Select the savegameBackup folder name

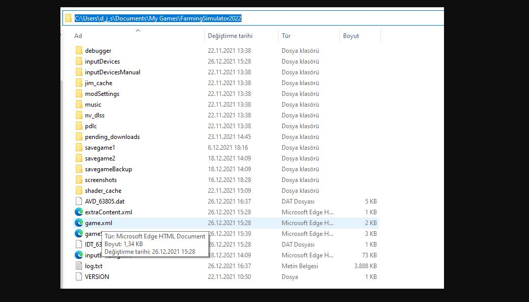(108, 169)
